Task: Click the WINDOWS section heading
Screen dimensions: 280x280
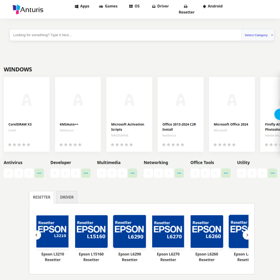Action: pos(18,69)
